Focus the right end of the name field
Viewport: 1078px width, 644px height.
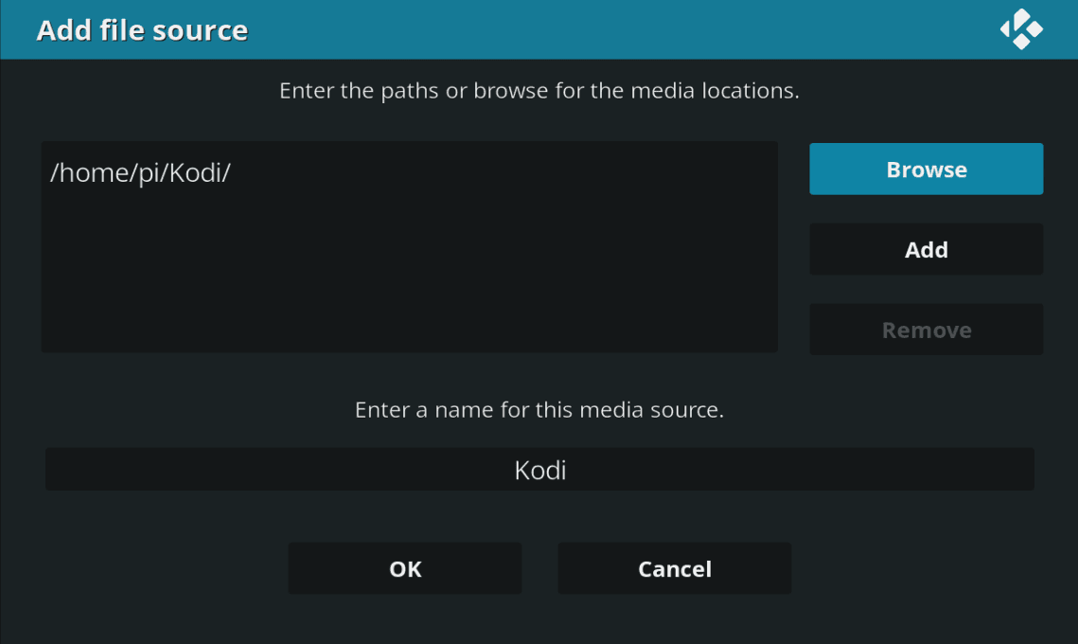(x=976, y=469)
